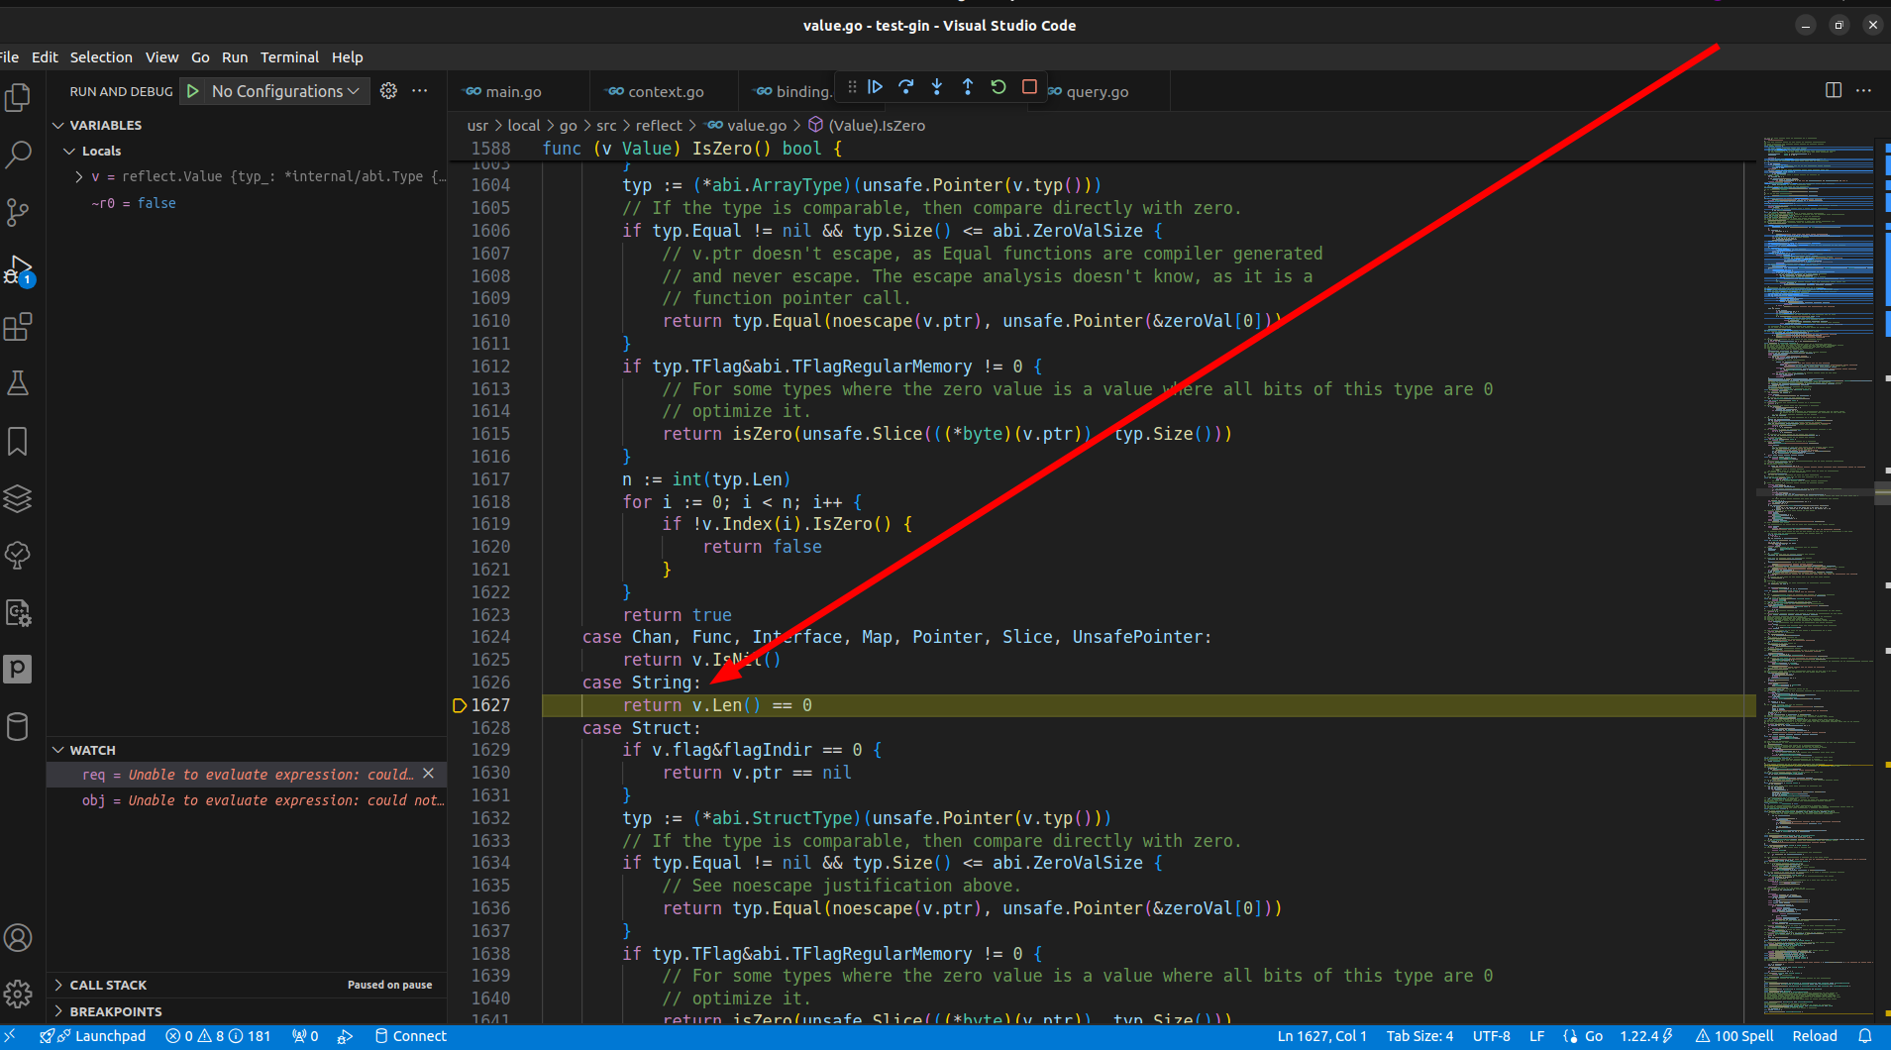Image resolution: width=1891 pixels, height=1050 pixels.
Task: Click Step Into in the debug toolbar
Action: click(936, 87)
